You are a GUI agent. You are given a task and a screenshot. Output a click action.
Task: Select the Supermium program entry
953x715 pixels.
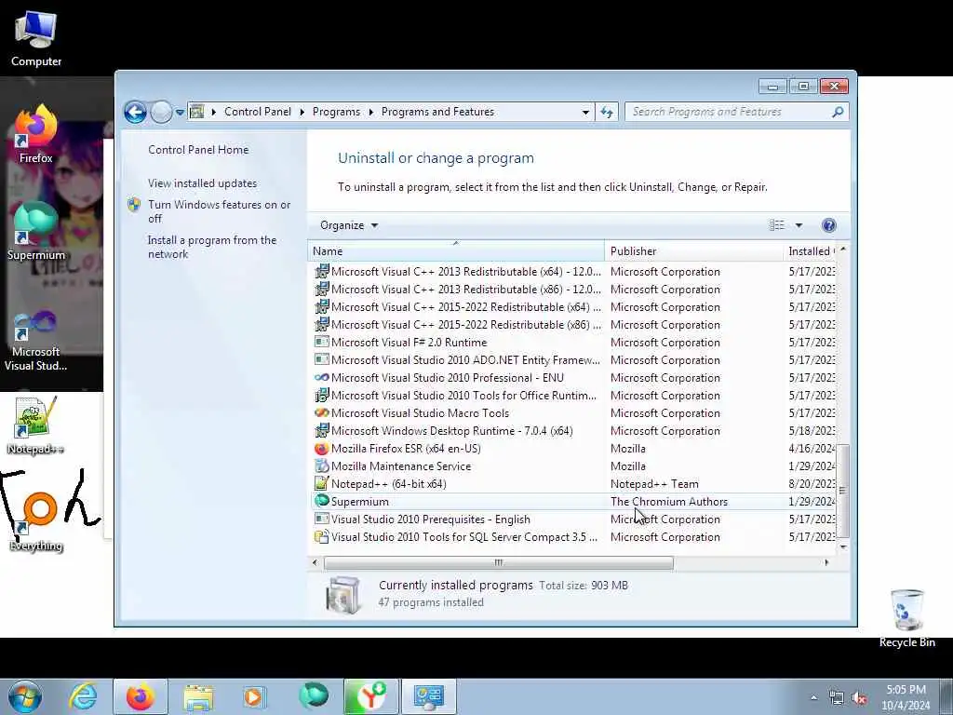pyautogui.click(x=573, y=502)
